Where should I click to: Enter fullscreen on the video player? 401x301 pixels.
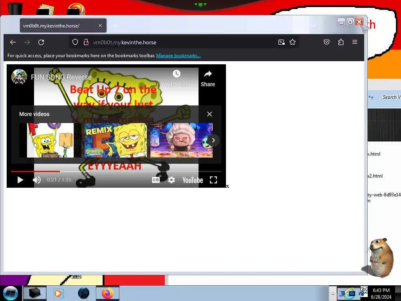point(213,180)
